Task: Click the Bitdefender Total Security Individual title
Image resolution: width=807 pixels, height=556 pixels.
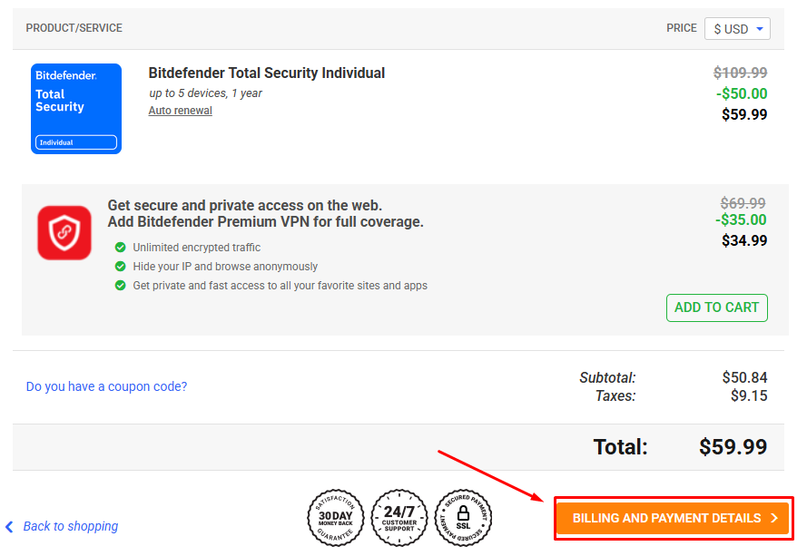Action: point(266,73)
